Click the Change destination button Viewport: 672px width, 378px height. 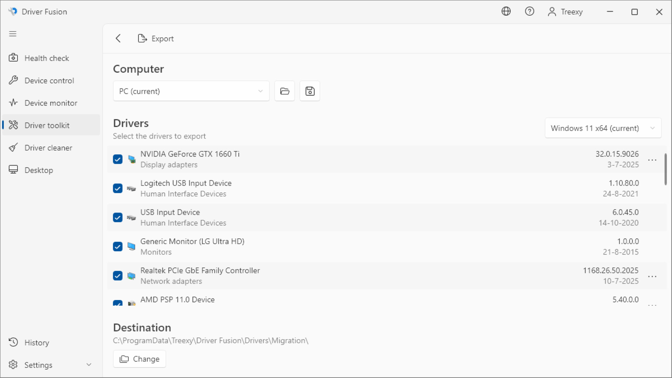point(139,359)
